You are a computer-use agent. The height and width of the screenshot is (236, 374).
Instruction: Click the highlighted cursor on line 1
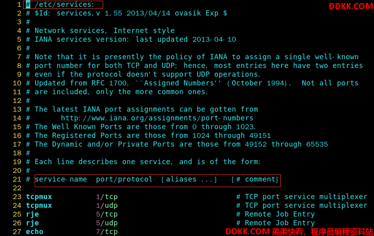28,4
